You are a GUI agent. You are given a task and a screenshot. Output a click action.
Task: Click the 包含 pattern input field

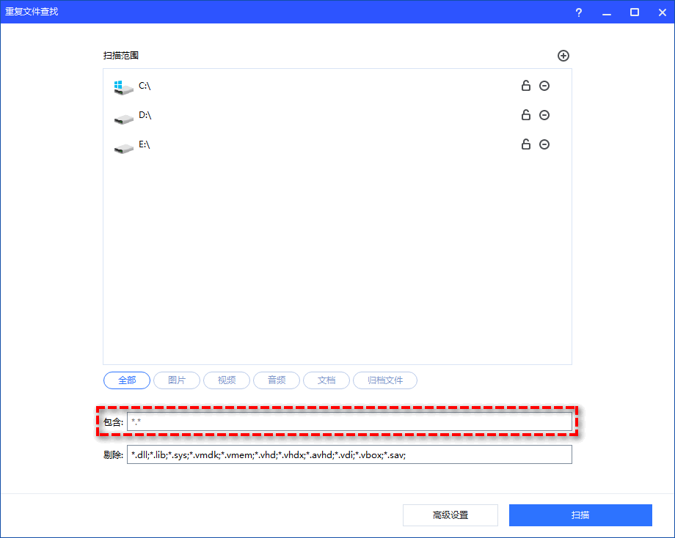click(349, 421)
